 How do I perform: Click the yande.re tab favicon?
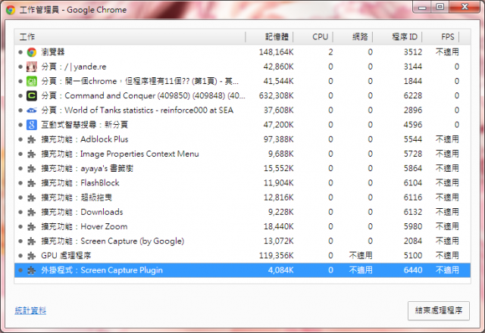(32, 67)
